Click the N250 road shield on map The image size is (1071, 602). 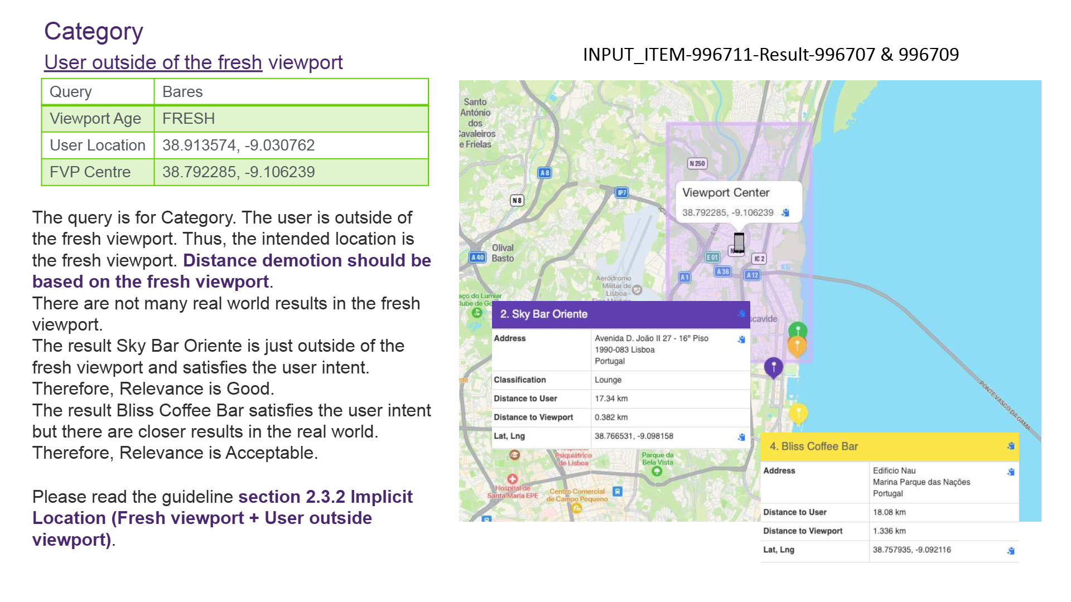coord(697,163)
